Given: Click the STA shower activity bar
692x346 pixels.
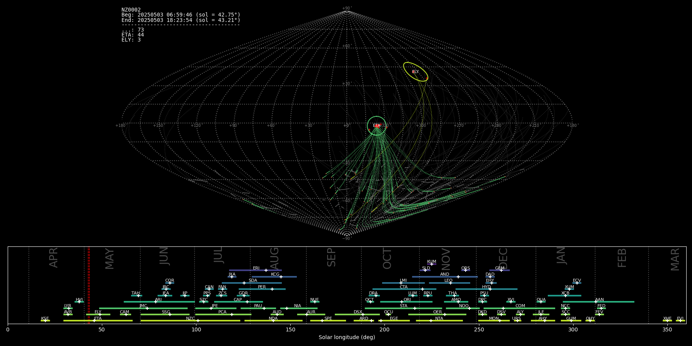Looking at the screenshot, I should click(x=403, y=308).
